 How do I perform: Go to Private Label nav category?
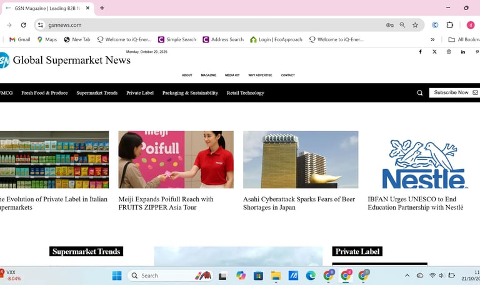point(140,93)
